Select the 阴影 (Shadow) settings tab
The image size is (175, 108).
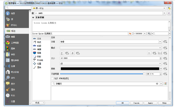(42, 56)
